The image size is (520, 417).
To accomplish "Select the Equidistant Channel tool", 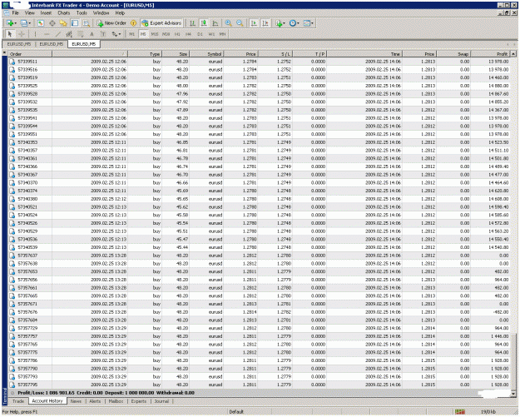I will coord(69,34).
